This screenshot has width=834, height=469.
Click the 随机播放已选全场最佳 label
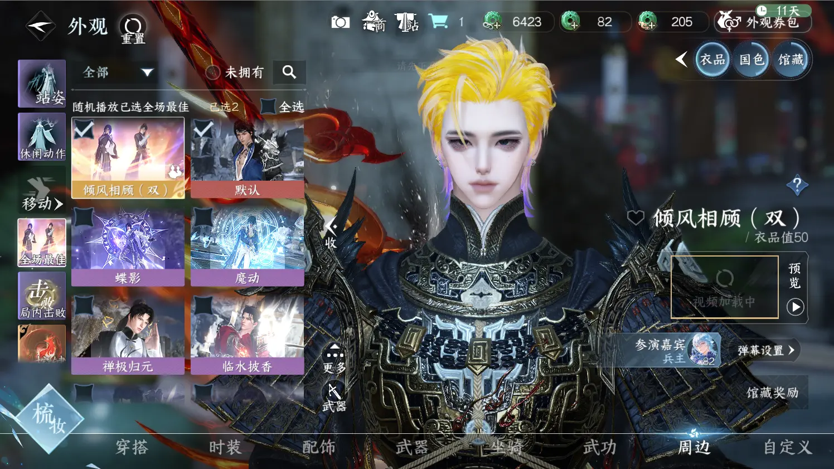click(x=130, y=107)
